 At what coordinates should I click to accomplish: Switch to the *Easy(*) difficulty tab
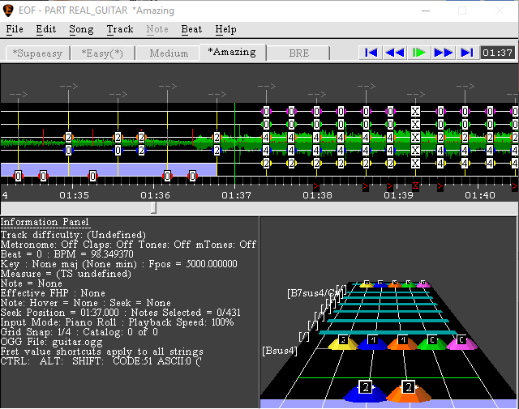[102, 53]
